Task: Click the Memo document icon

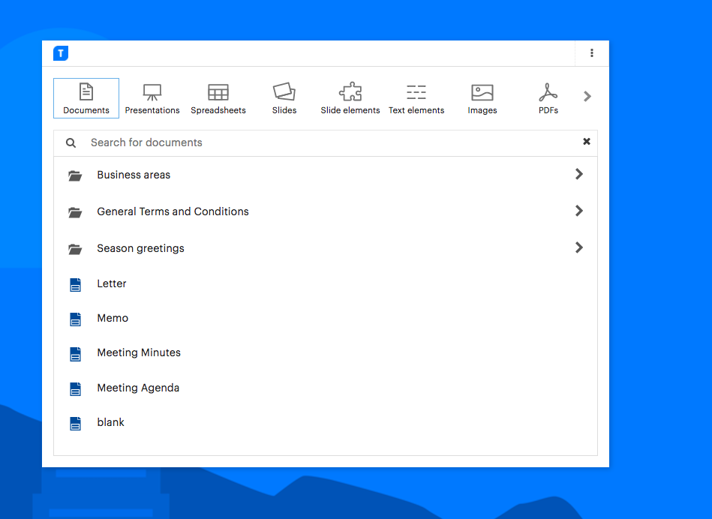Action: (x=75, y=319)
